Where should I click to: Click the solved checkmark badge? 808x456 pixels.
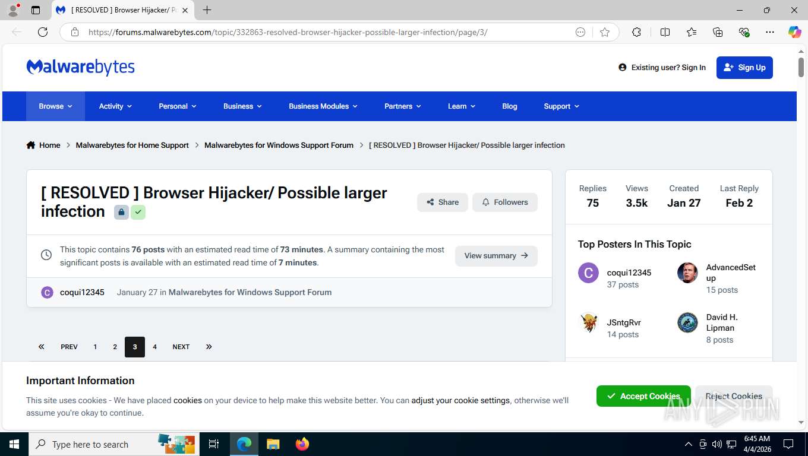[x=138, y=212]
